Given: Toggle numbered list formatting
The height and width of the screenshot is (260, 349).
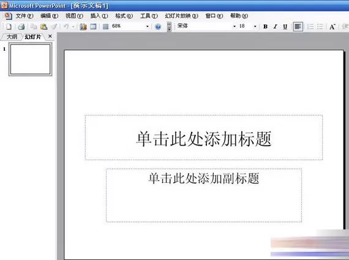Looking at the screenshot, I should click(310, 27).
